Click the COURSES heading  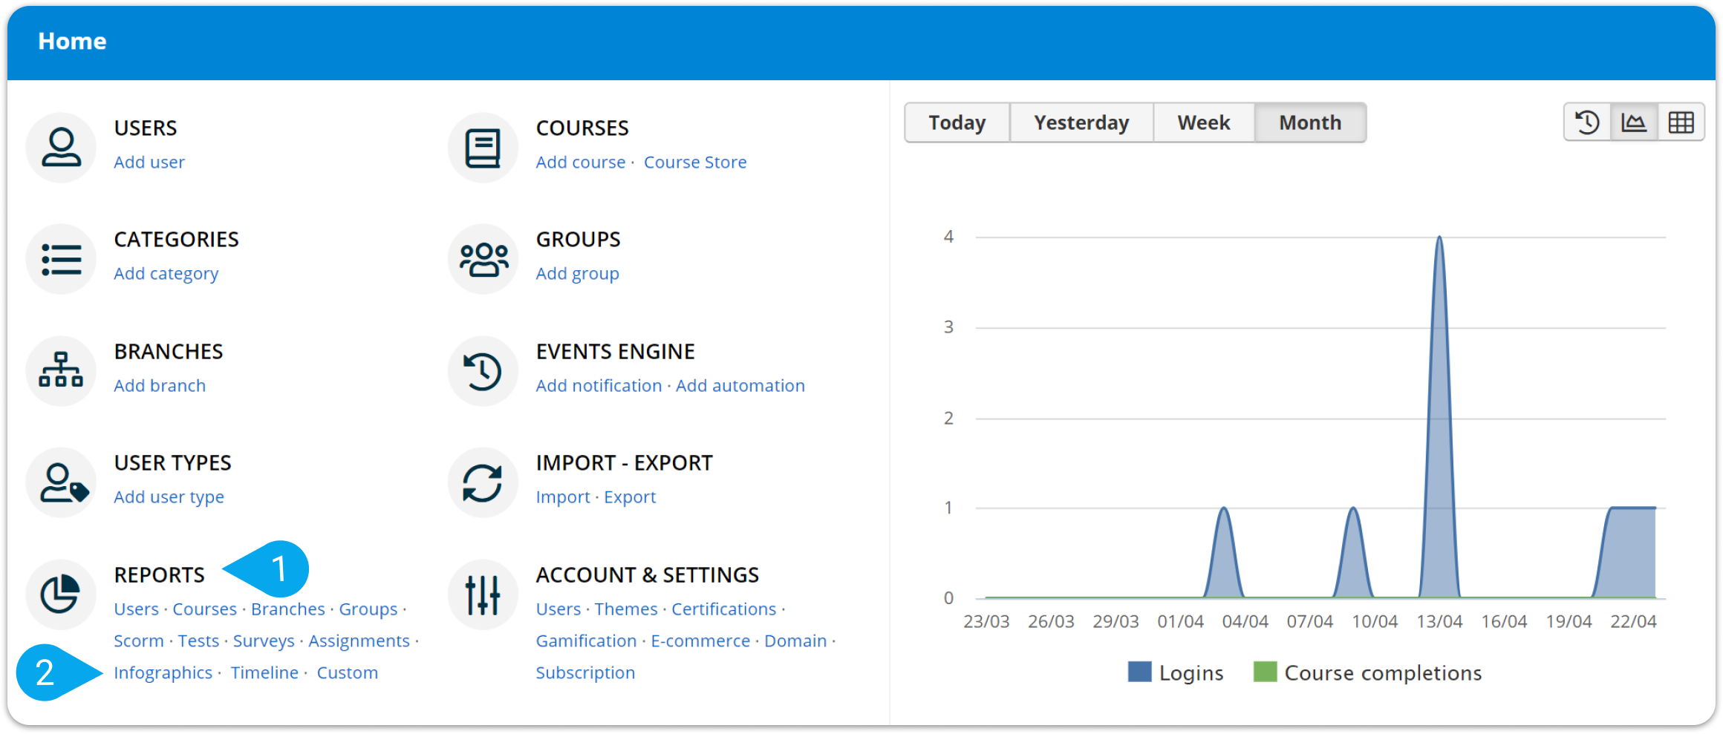click(x=582, y=128)
